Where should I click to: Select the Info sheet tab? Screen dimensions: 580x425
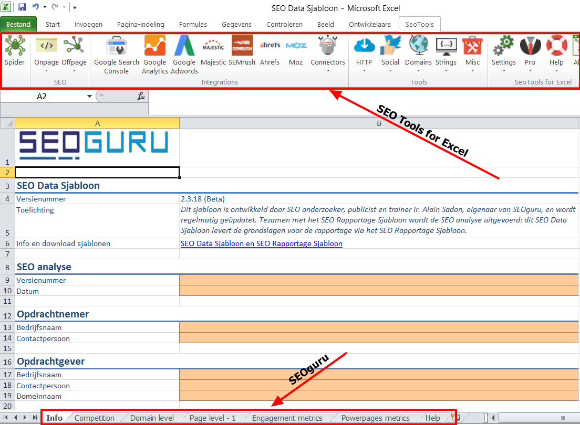click(x=55, y=418)
